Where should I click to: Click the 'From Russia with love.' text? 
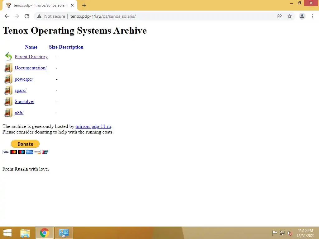[26, 169]
